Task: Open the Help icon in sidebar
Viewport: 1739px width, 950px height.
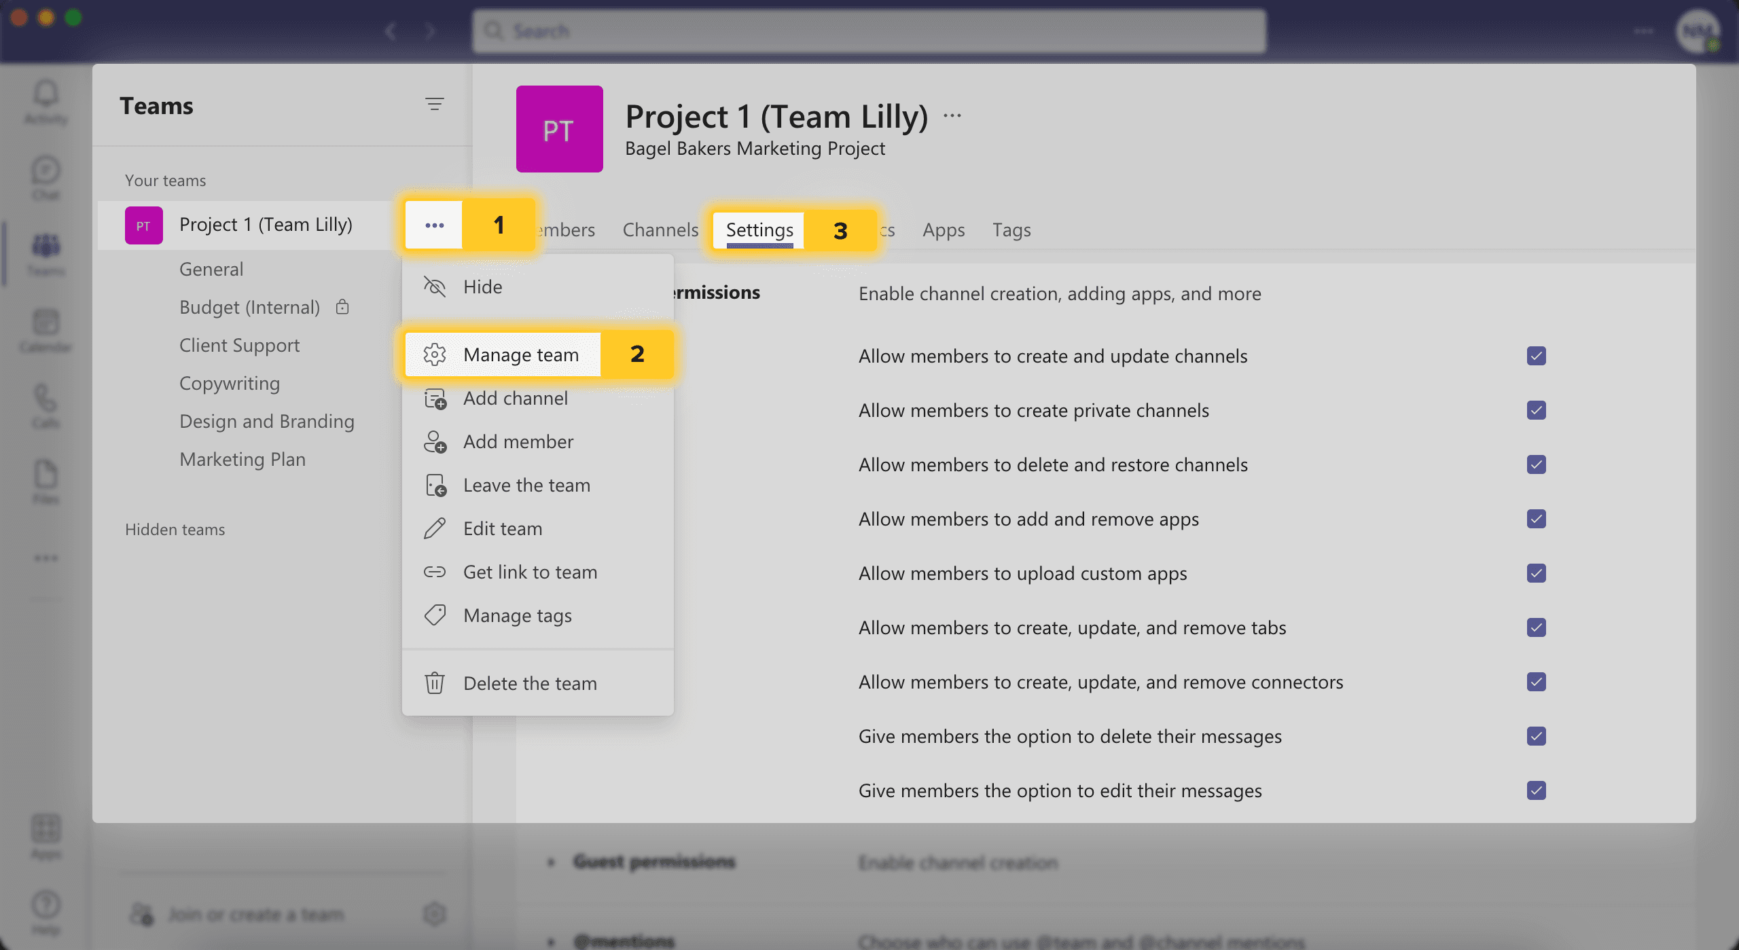Action: (44, 905)
